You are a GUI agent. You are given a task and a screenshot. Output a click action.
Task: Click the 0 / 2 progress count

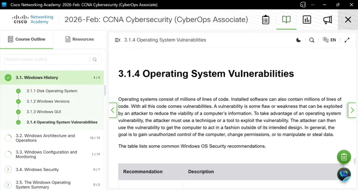(x=96, y=185)
